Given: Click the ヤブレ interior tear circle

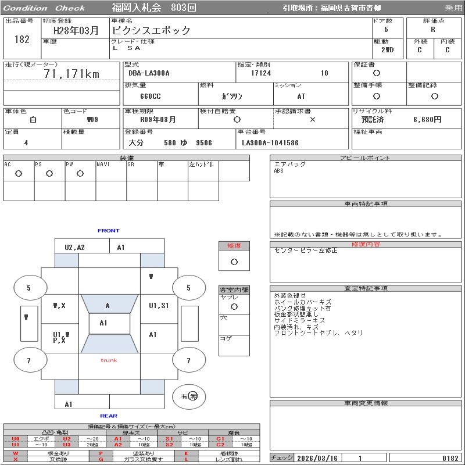Looking at the screenshot, I should tap(234, 306).
